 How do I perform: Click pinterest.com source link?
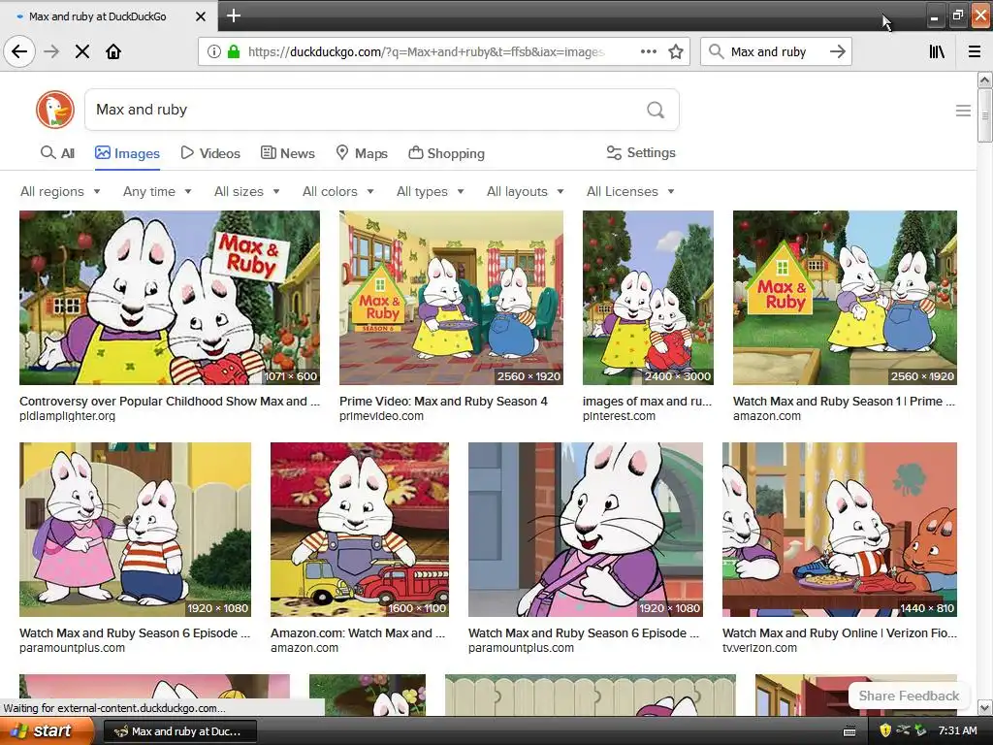point(619,416)
